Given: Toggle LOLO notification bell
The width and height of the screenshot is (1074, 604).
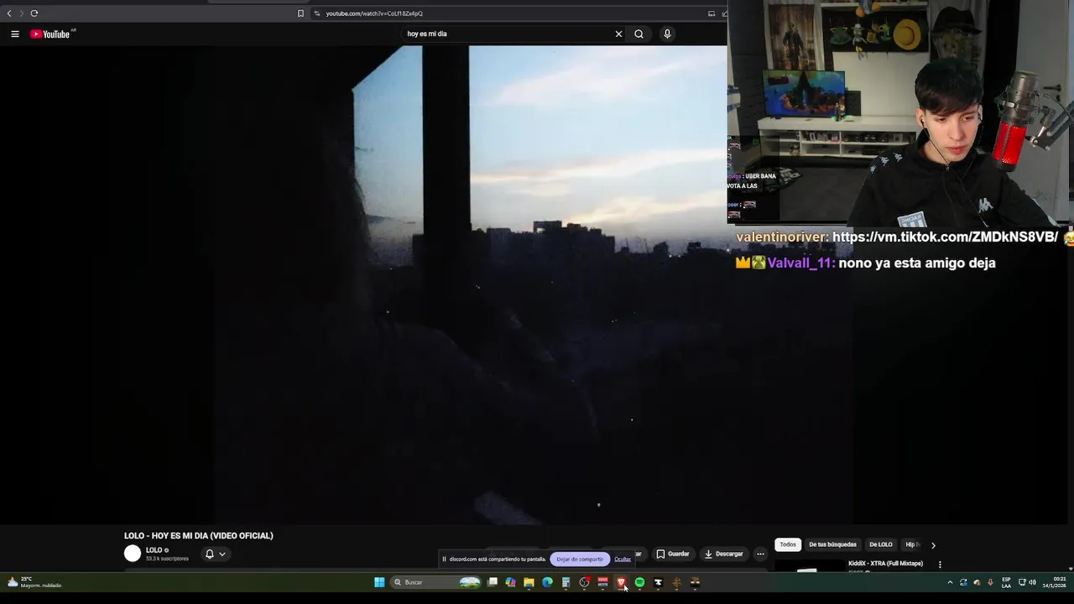Looking at the screenshot, I should click(x=209, y=554).
